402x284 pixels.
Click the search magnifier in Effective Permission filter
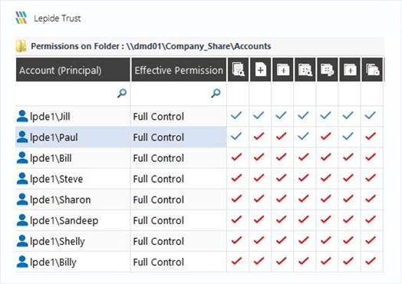tap(216, 93)
